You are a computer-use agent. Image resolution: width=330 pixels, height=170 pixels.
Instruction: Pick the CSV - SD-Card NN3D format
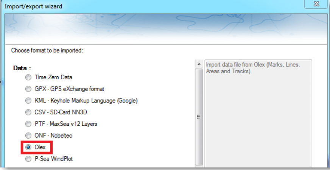[28, 113]
